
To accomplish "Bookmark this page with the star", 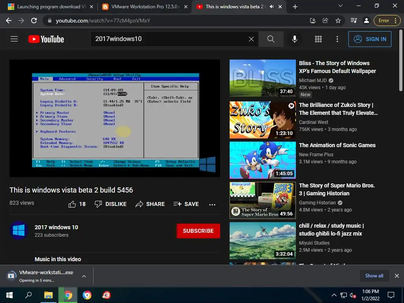I will pos(338,21).
